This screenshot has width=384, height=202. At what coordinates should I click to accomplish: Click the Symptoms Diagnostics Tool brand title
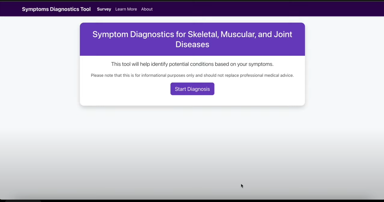coord(56,9)
